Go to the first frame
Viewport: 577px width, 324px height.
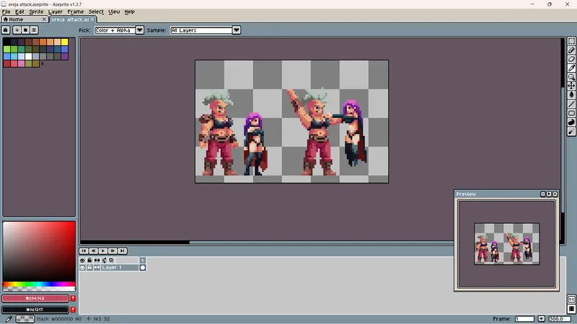click(x=84, y=251)
